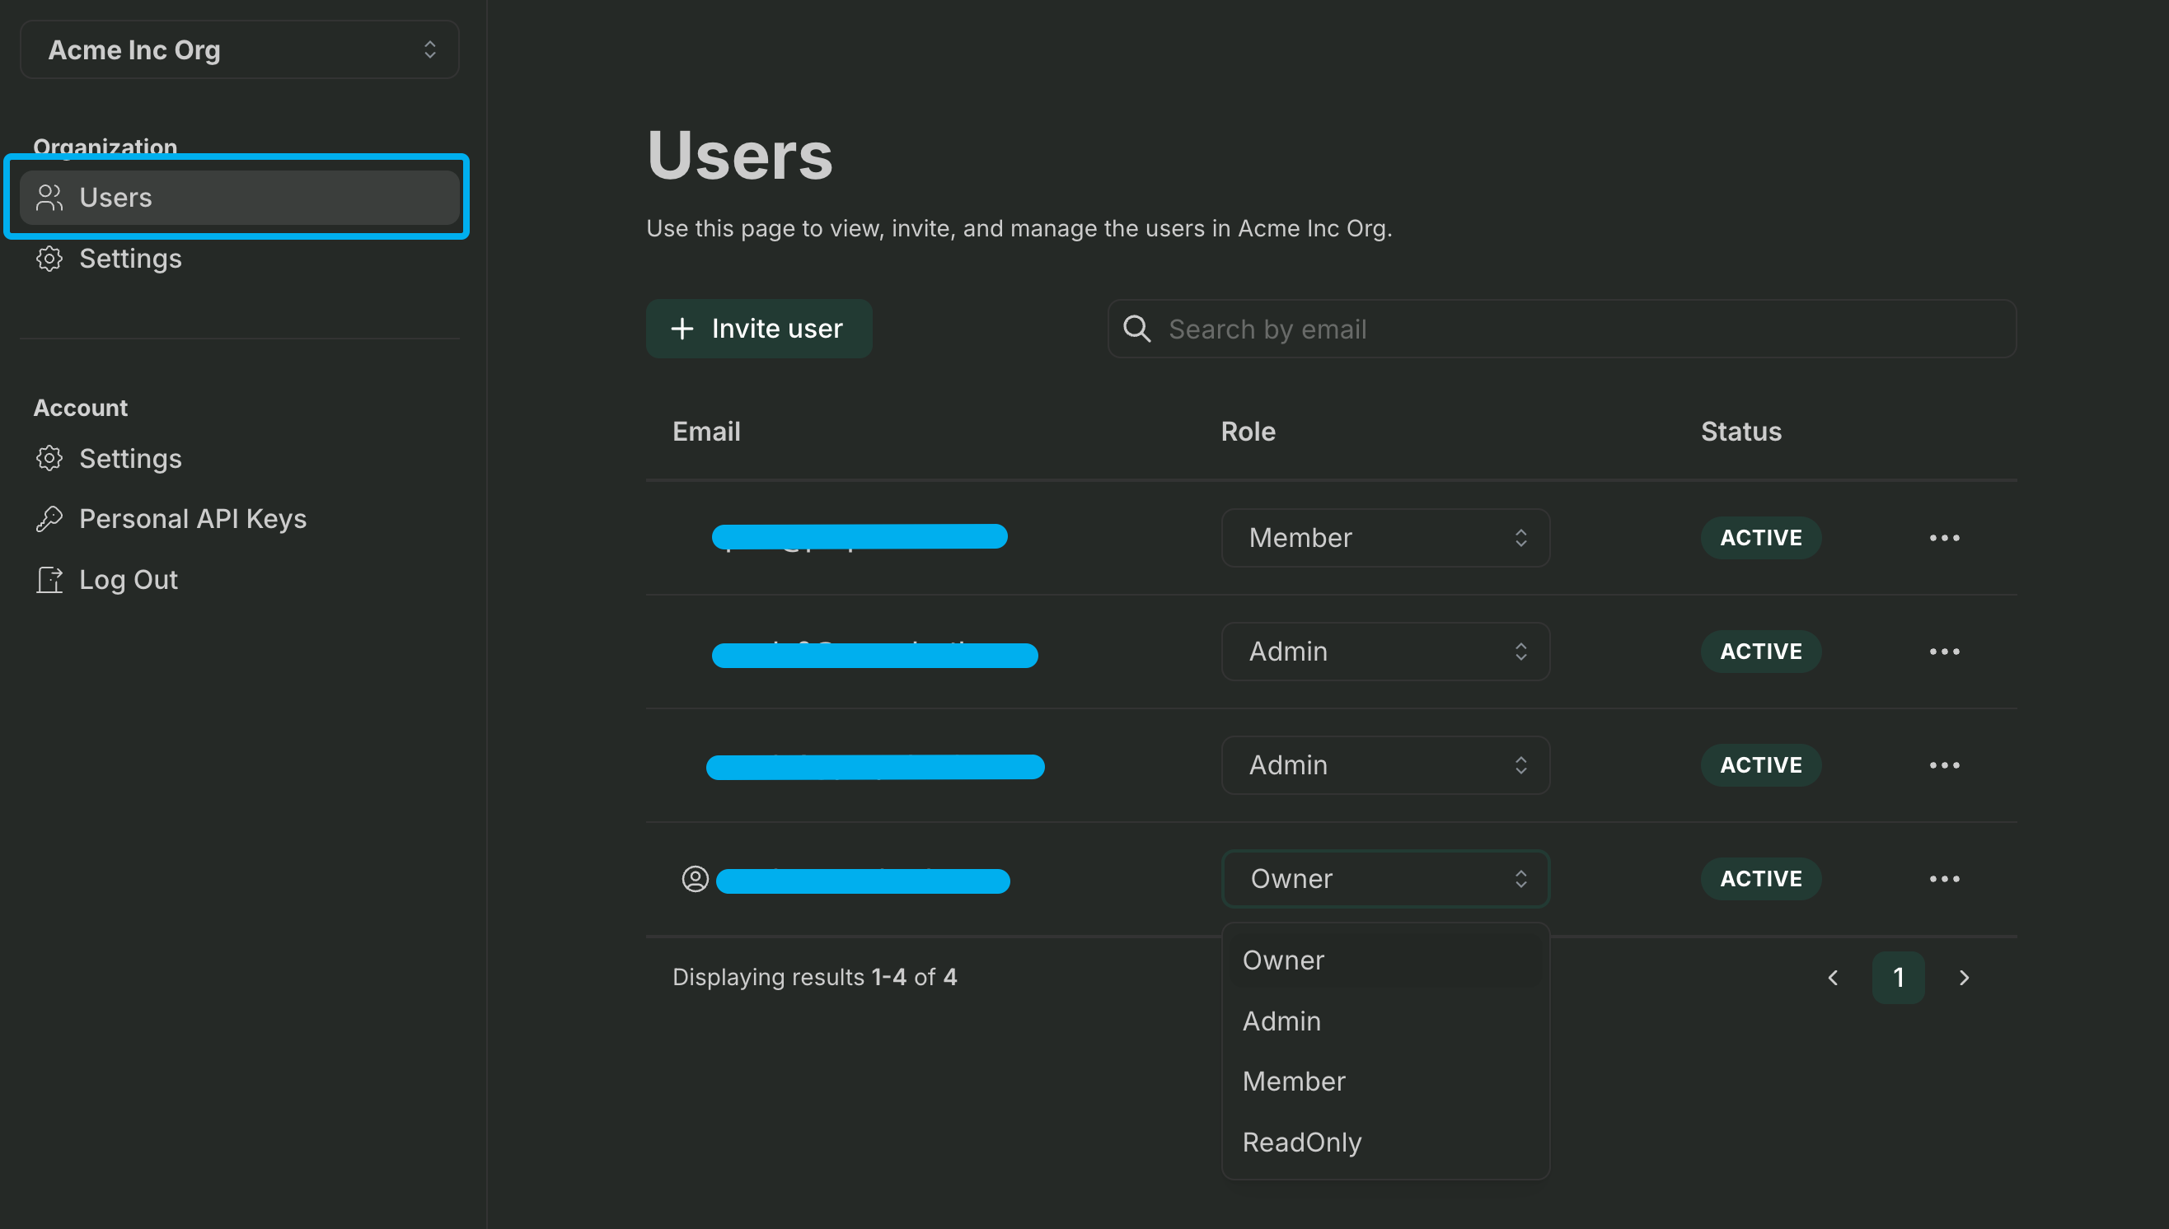The image size is (2169, 1229).
Task: Click the avatar icon beside the Owner email
Action: 694,880
